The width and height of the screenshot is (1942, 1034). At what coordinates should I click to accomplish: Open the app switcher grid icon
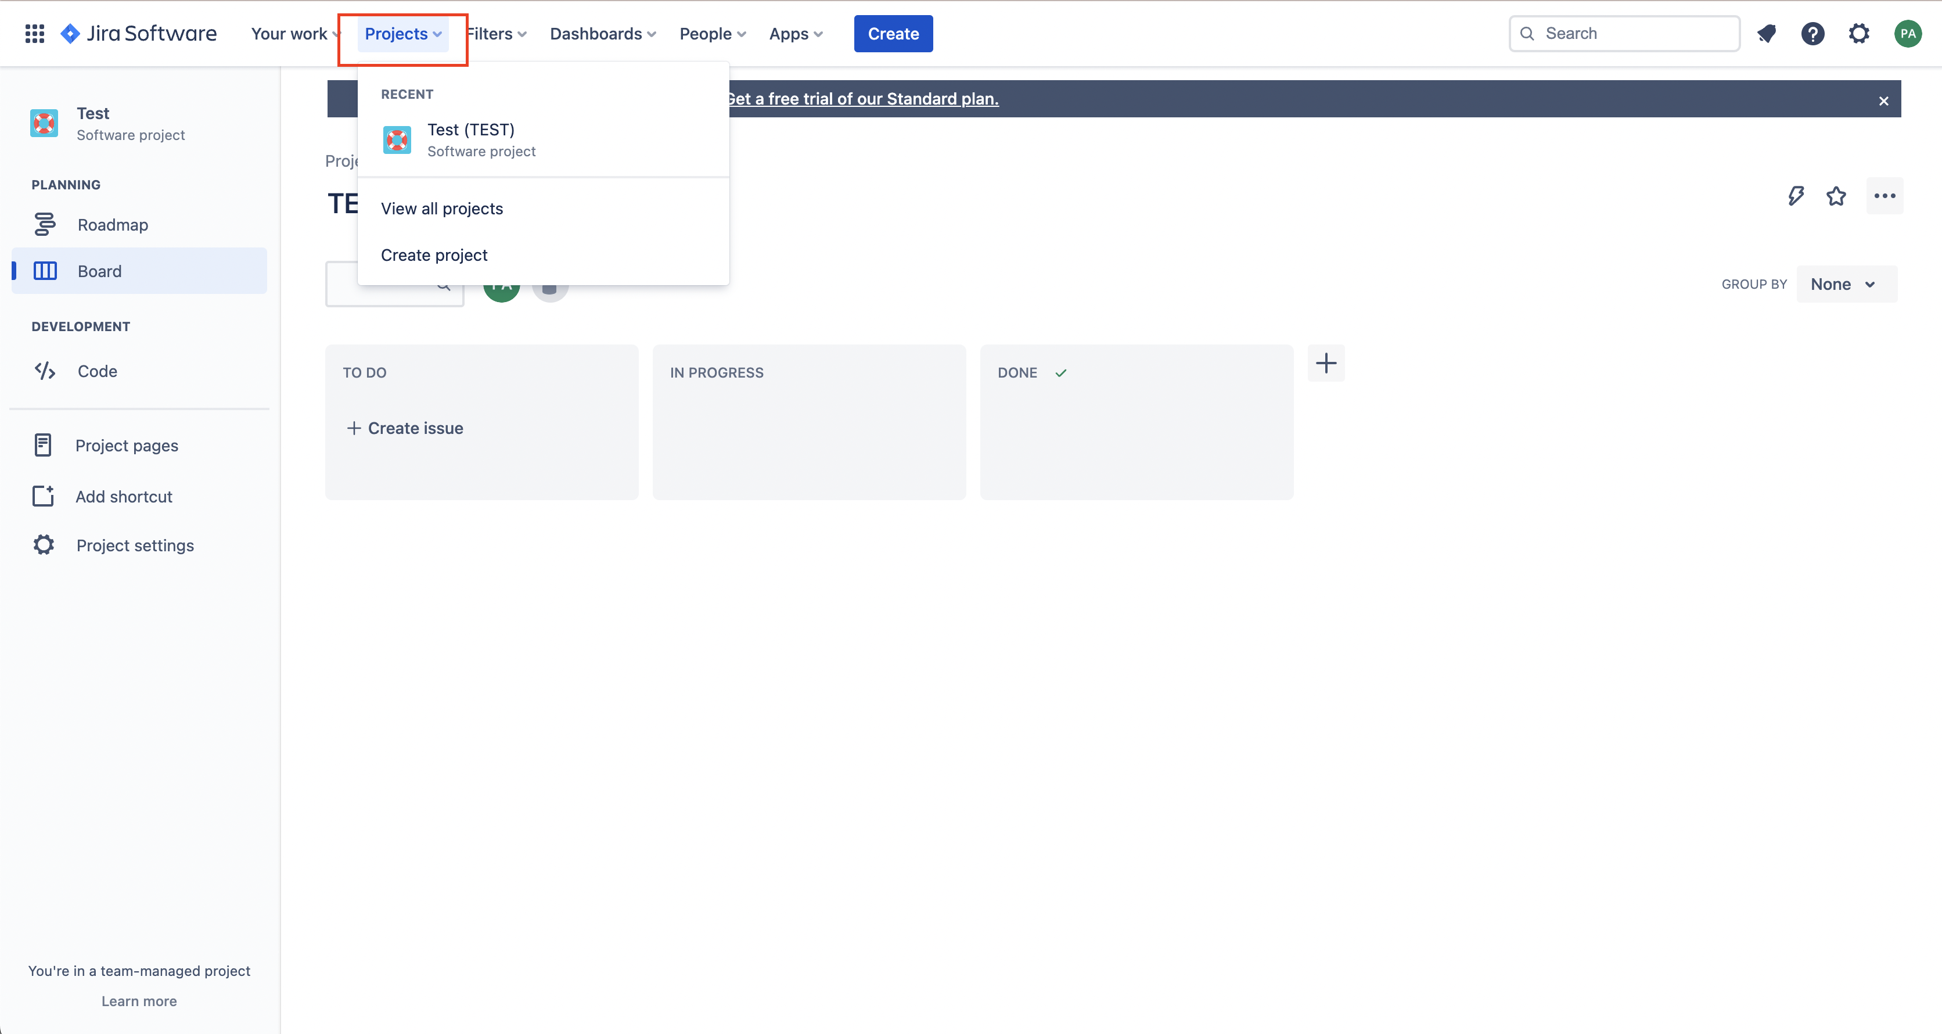[x=35, y=33]
